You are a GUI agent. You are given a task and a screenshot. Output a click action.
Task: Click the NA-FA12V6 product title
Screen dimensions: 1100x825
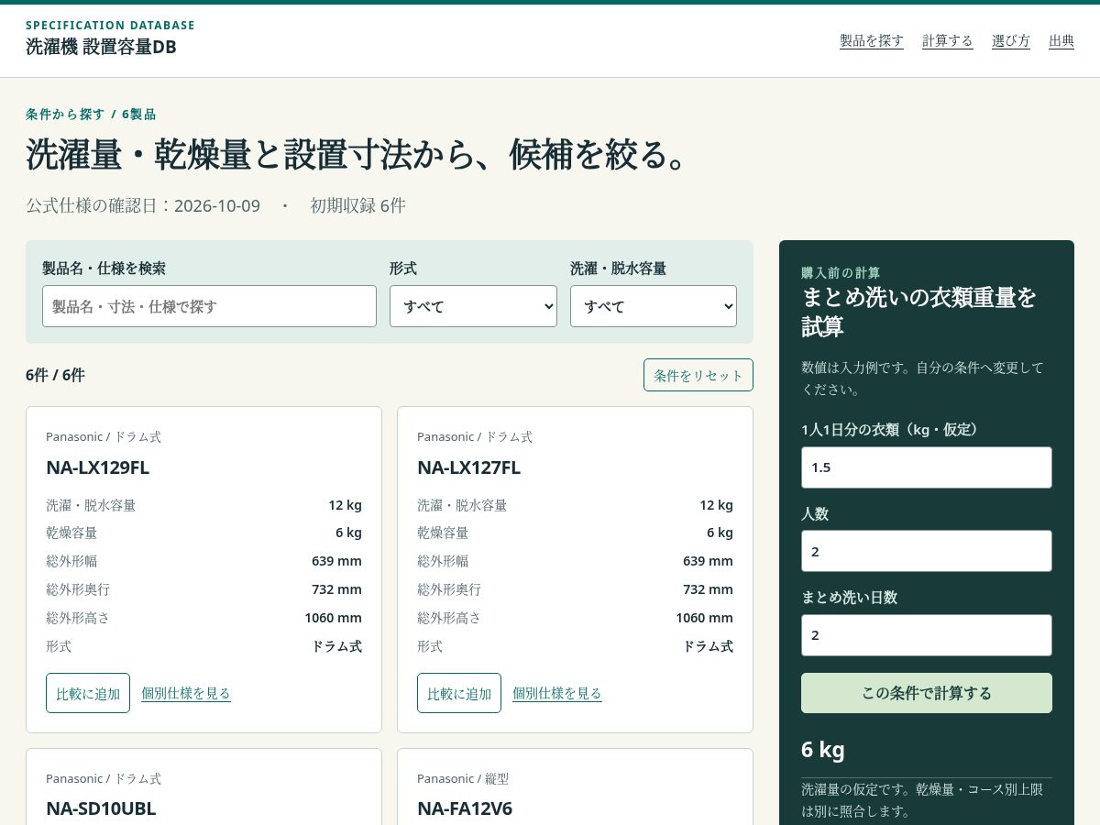click(x=465, y=808)
